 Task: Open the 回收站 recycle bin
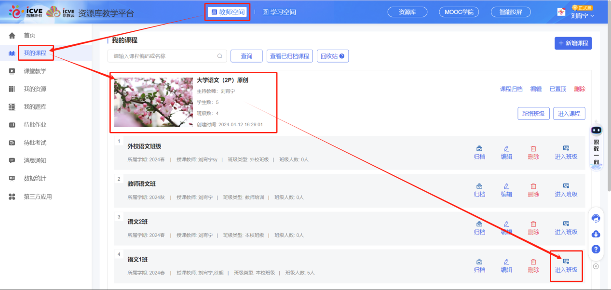[x=333, y=56]
